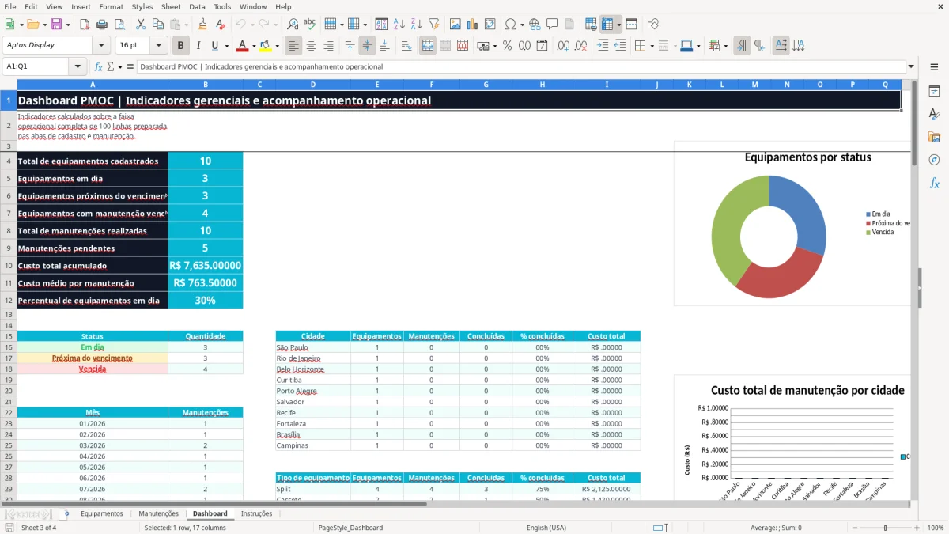
Task: Toggle Bold formatting
Action: pos(181,46)
